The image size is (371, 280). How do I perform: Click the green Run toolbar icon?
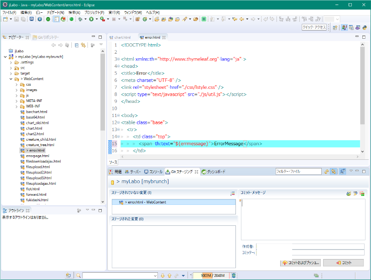coord(91,19)
